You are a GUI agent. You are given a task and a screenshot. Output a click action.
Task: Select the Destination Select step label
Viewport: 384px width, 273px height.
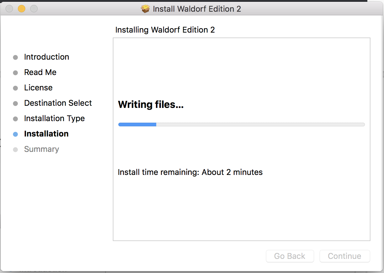[x=58, y=103]
